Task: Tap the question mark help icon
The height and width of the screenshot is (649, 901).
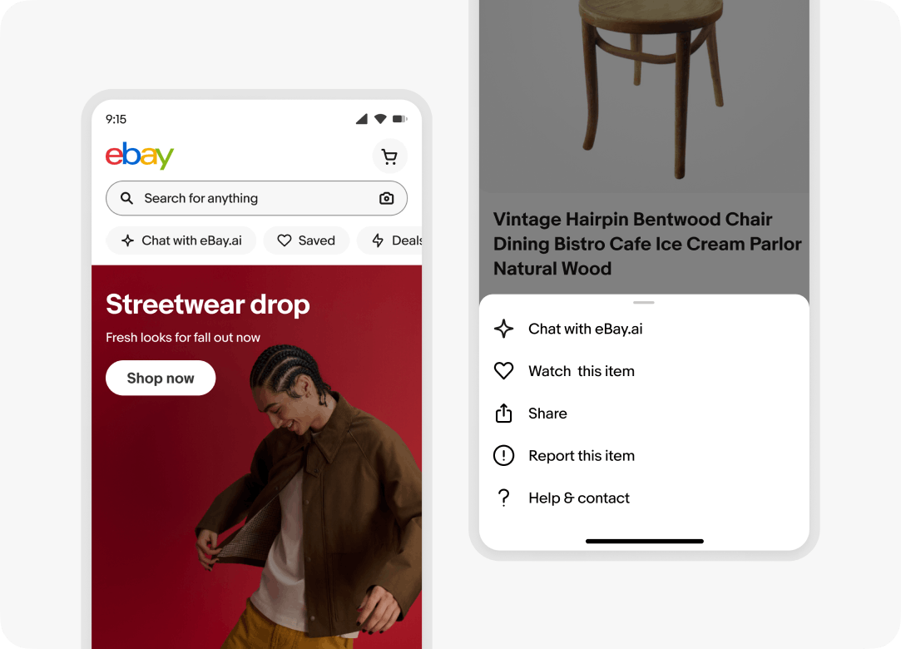Action: pos(503,498)
